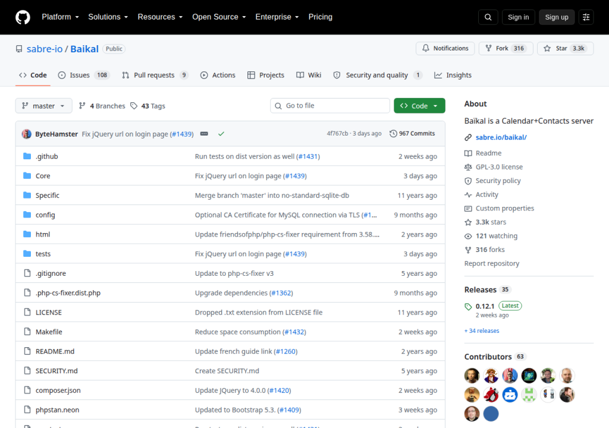Click the Specific folder icon
The image size is (609, 428).
click(x=27, y=195)
